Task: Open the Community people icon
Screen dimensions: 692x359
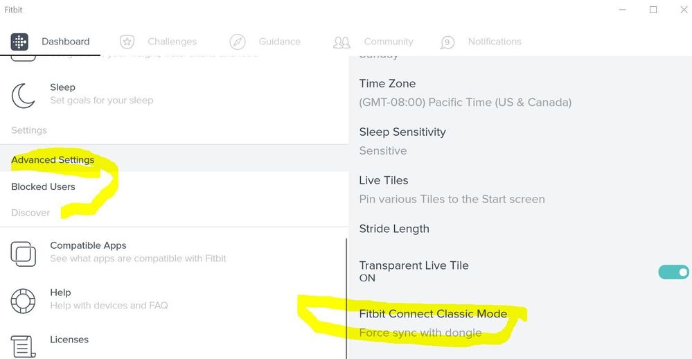Action: [x=341, y=42]
